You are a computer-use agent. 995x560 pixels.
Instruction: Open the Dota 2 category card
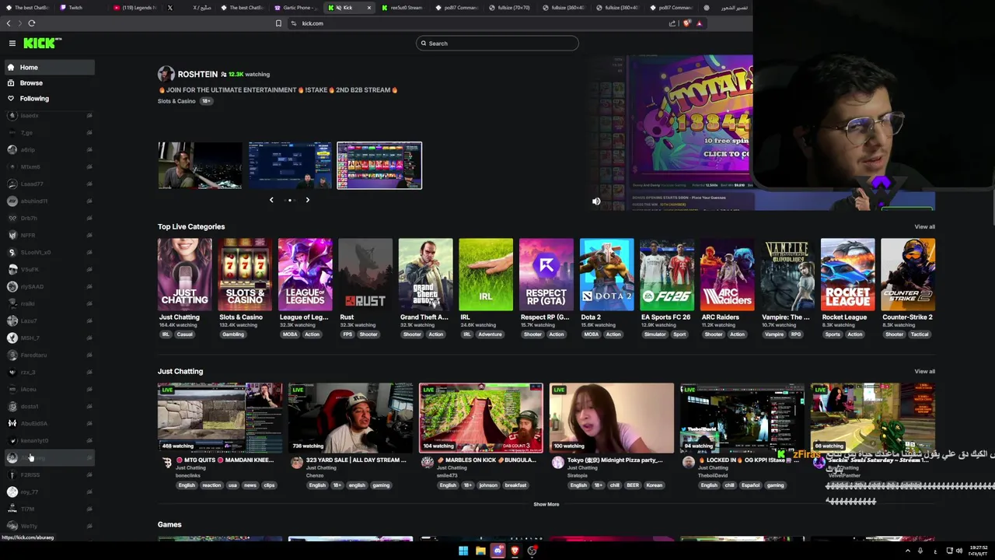[606, 275]
